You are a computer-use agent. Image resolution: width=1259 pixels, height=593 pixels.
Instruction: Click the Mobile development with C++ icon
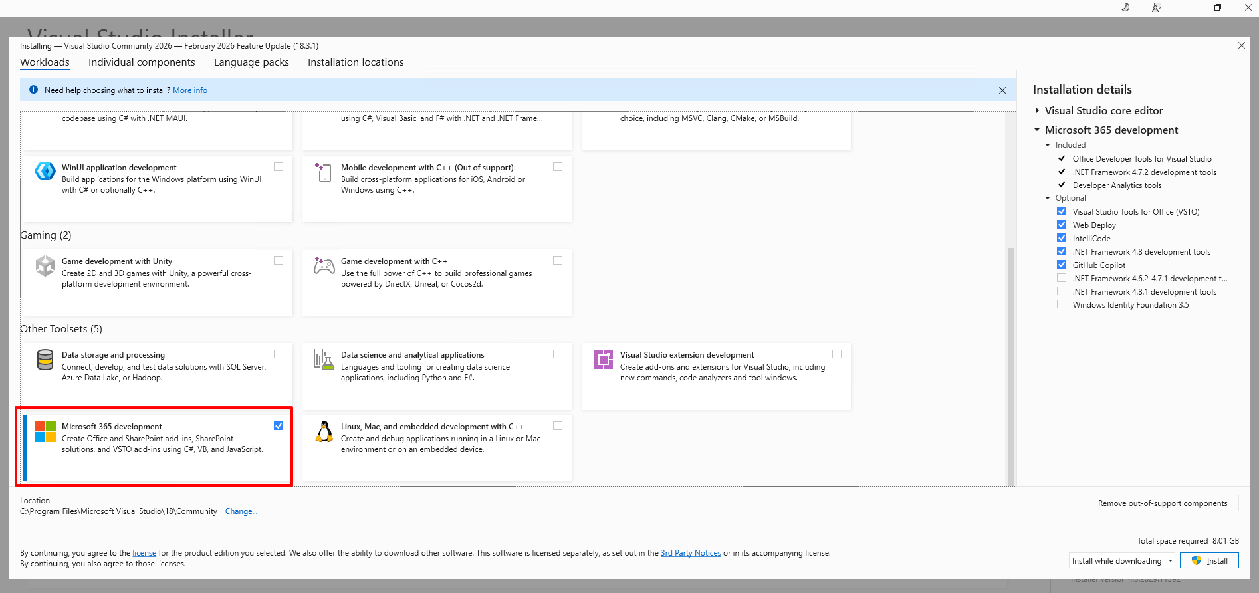point(324,172)
